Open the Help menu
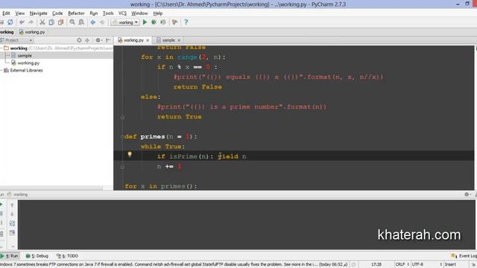The width and height of the screenshot is (477, 268). 157,13
